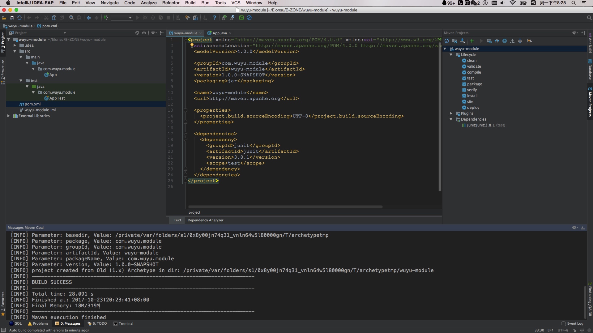Toggle the Z: Structure tool window
The height and width of the screenshot is (333, 593).
[x=3, y=72]
